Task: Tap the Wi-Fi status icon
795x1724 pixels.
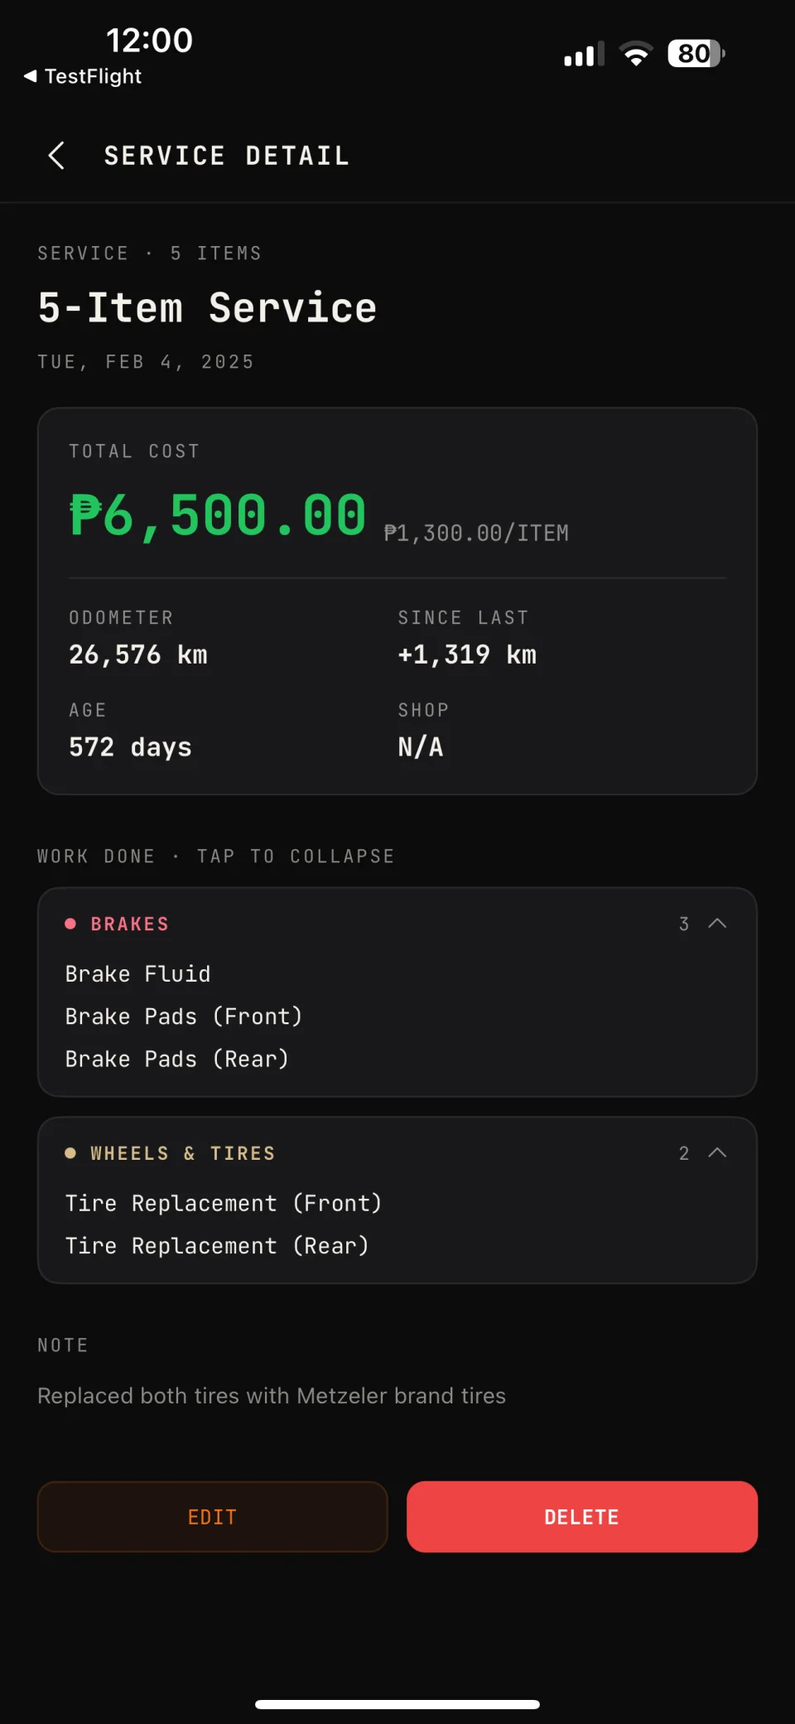Action: 636,54
